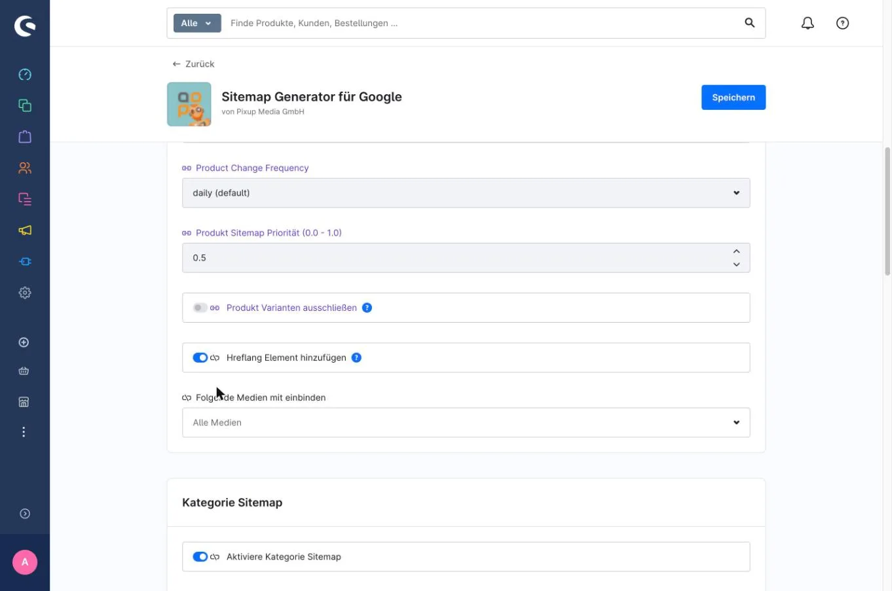The width and height of the screenshot is (892, 591).
Task: Go back via the Zurück link
Action: click(193, 64)
